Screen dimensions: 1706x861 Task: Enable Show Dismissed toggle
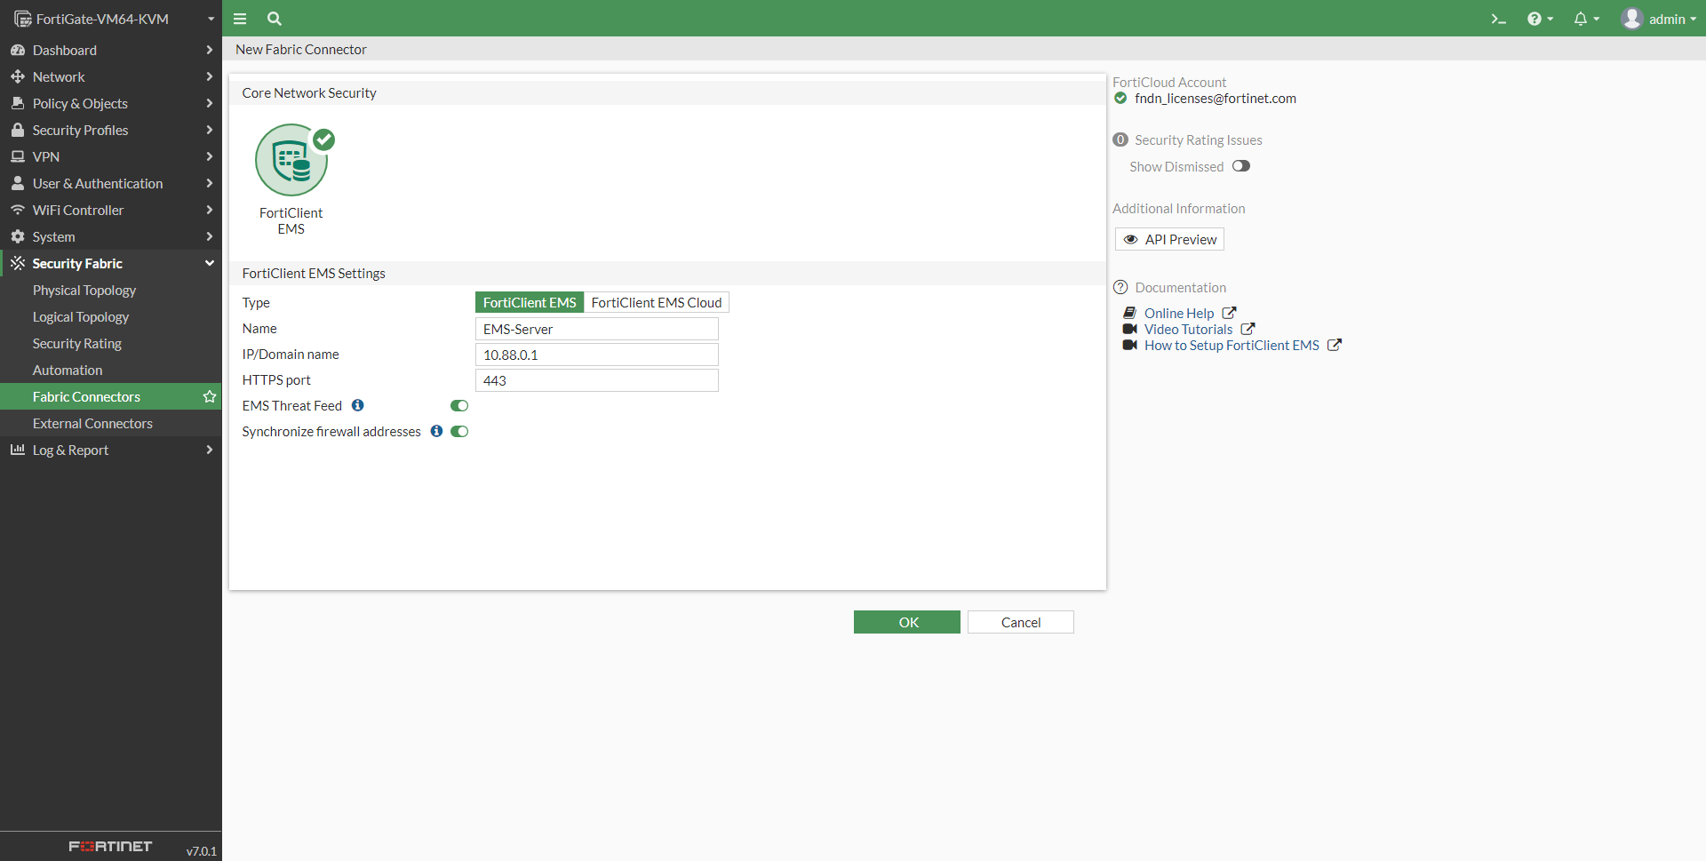click(x=1241, y=166)
